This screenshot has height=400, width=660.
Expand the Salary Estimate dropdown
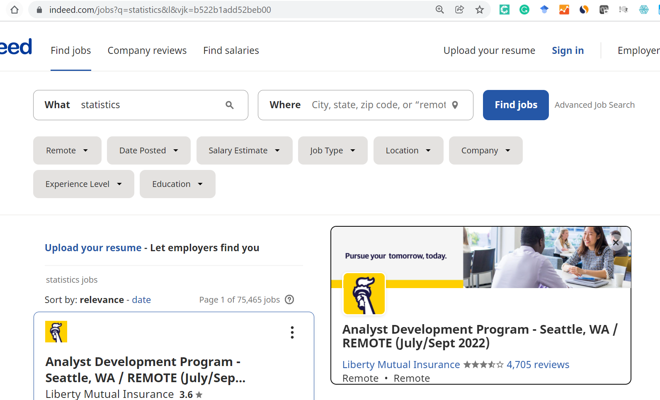coord(244,150)
